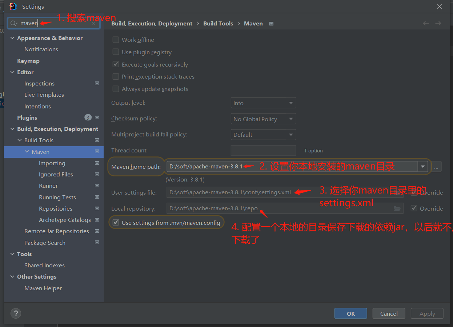Click the User settings file path field
This screenshot has height=327, width=453.
pyautogui.click(x=285, y=192)
